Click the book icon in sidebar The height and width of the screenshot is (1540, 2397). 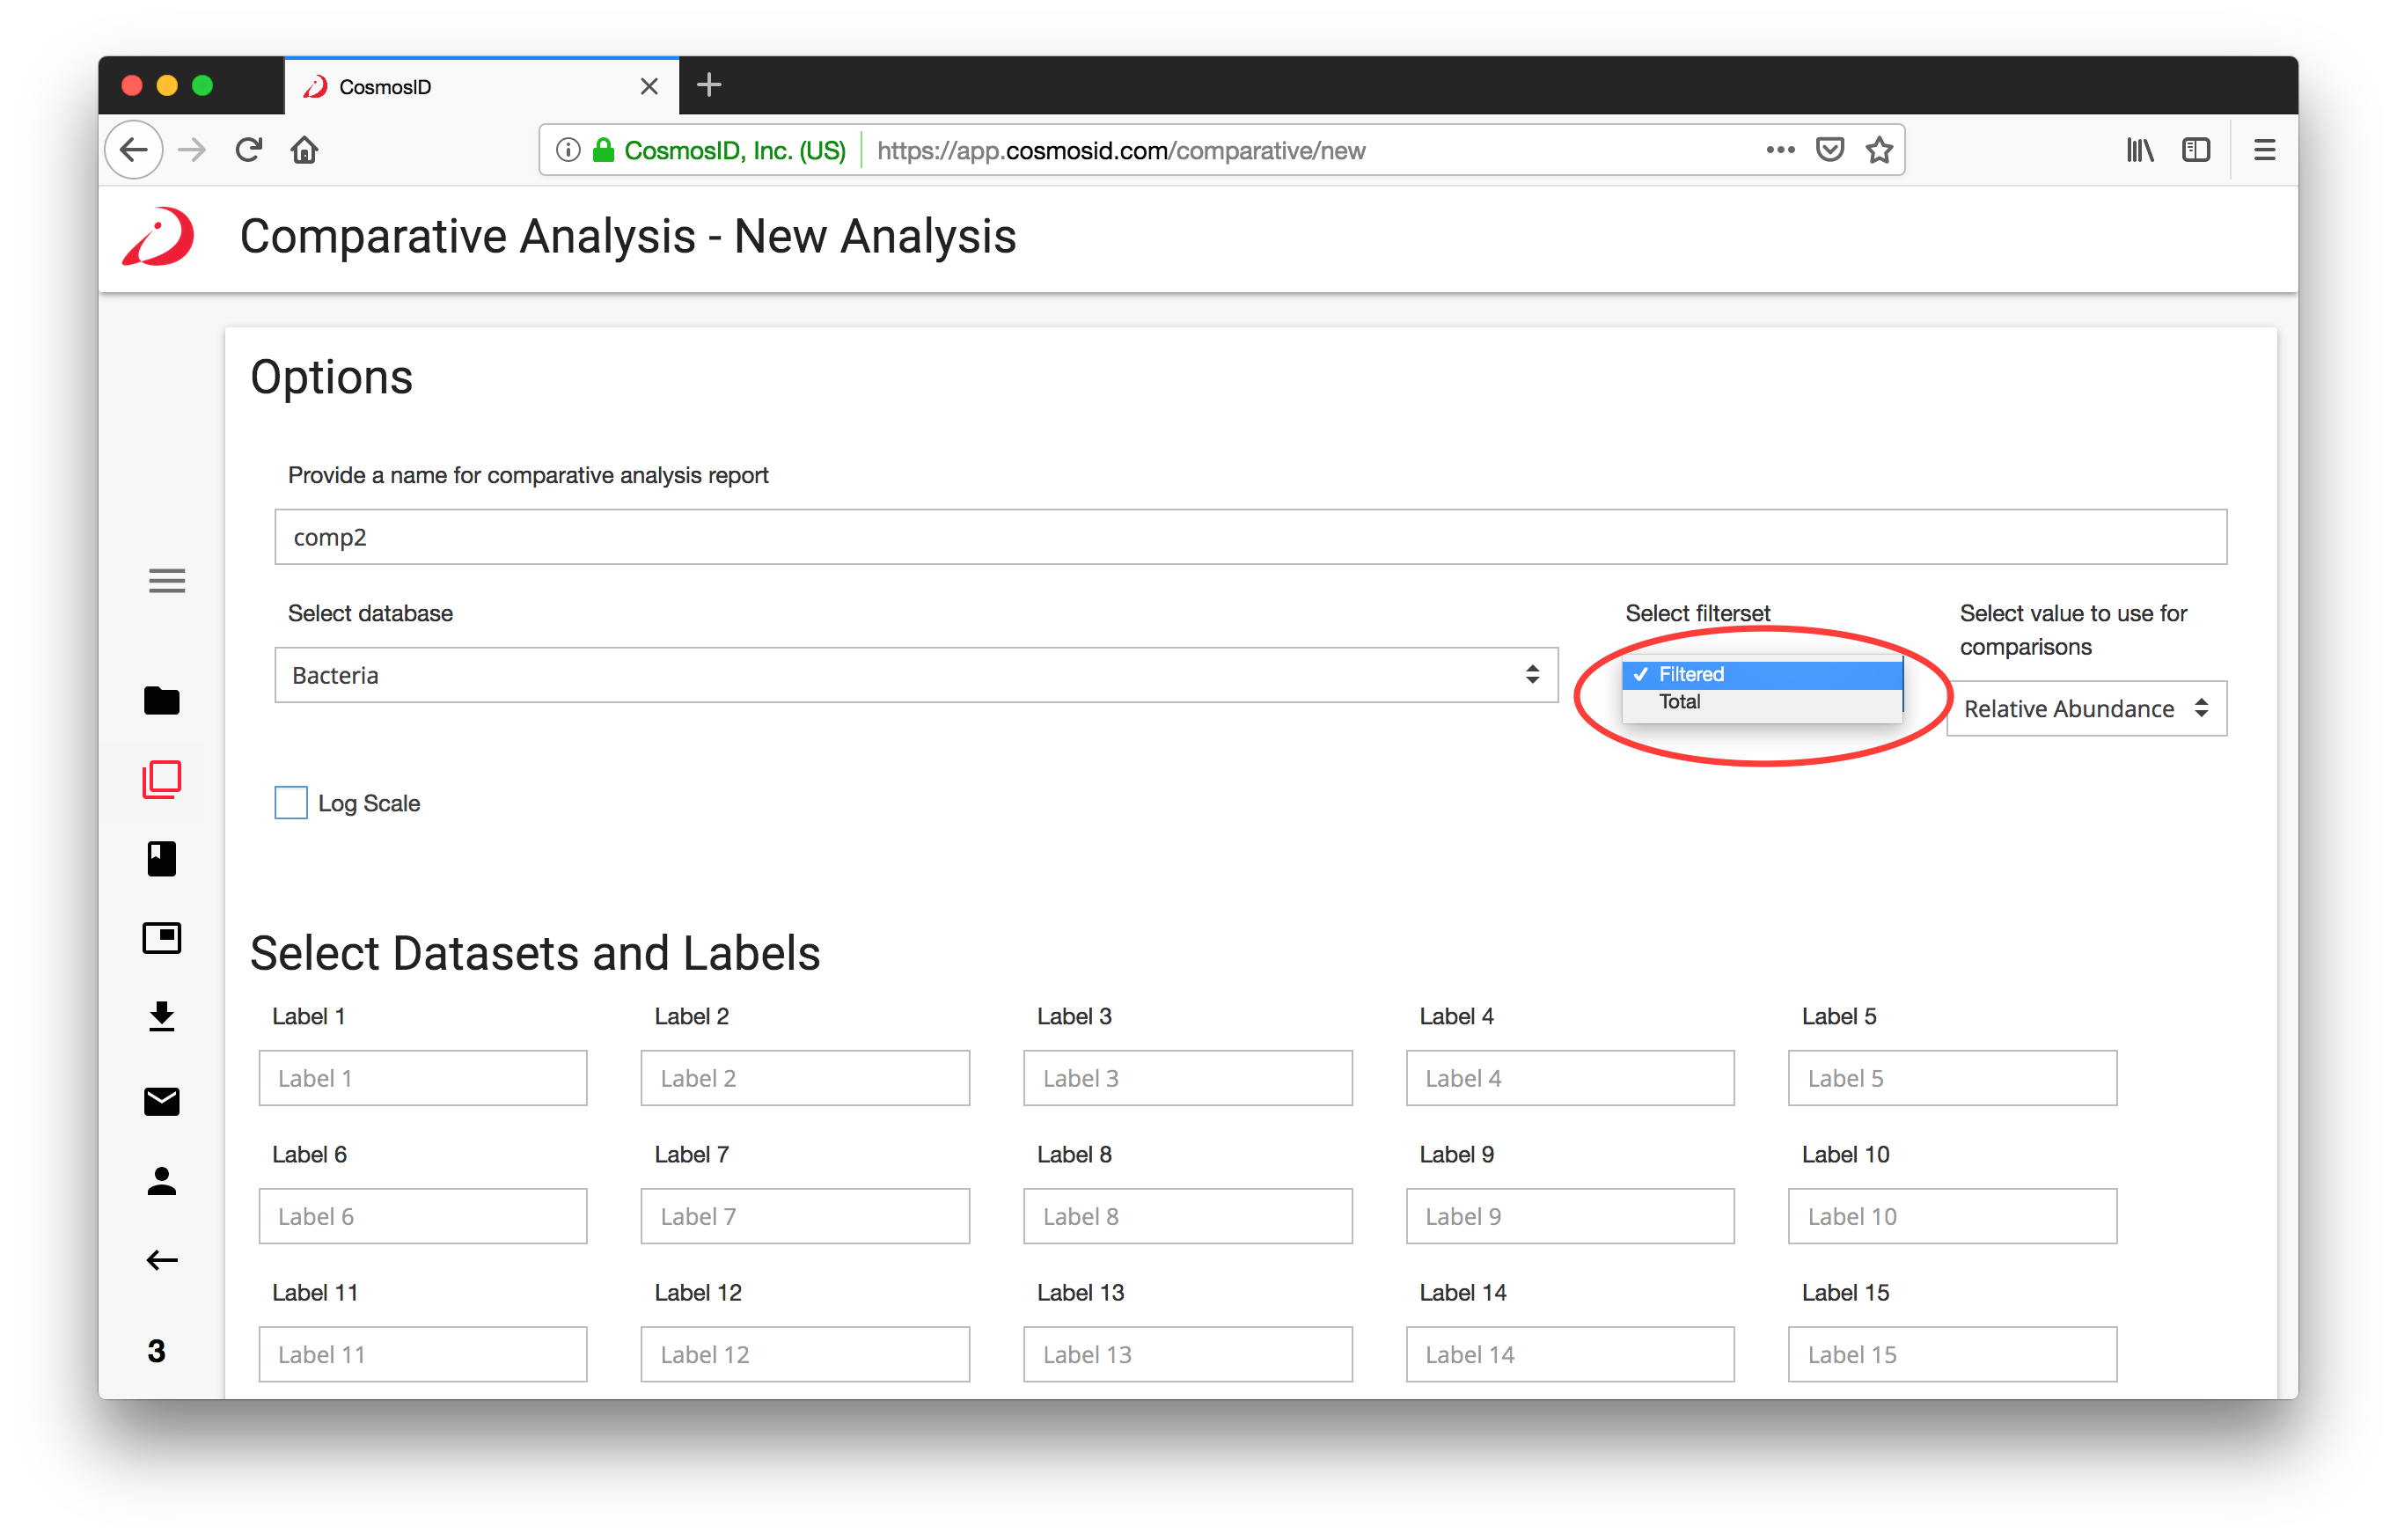(161, 858)
